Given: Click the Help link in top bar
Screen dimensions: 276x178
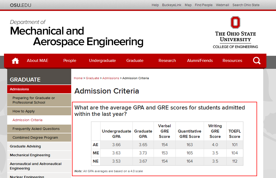Looking at the screenshot, I should [x=155, y=5].
